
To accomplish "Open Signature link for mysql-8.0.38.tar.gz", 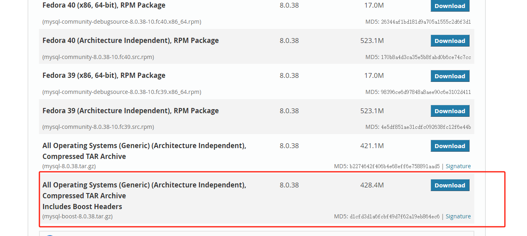I will 458,166.
